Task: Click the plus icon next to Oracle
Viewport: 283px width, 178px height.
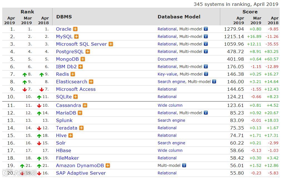Action: tap(75, 29)
